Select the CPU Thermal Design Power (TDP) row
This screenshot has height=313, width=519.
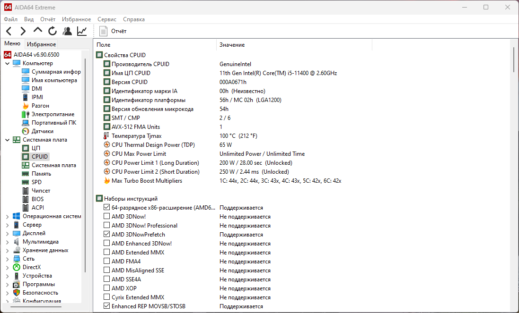pyautogui.click(x=167, y=145)
